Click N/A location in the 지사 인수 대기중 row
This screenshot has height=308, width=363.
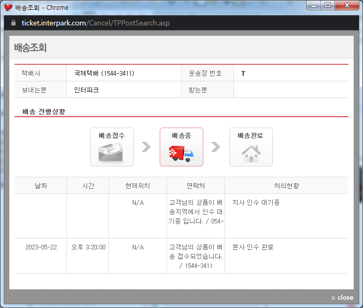[x=138, y=203]
